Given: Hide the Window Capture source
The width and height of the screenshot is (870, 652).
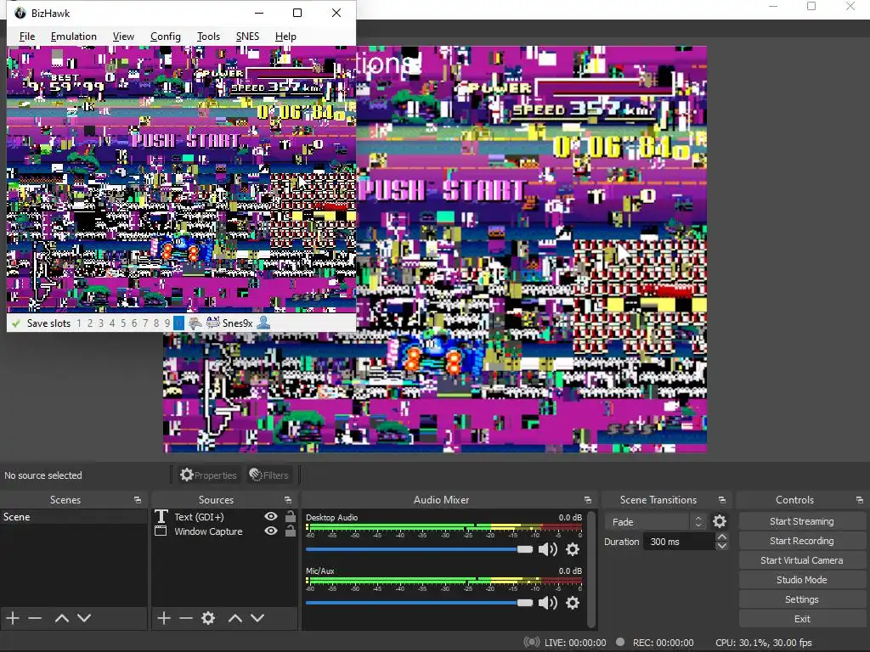Looking at the screenshot, I should (x=271, y=531).
